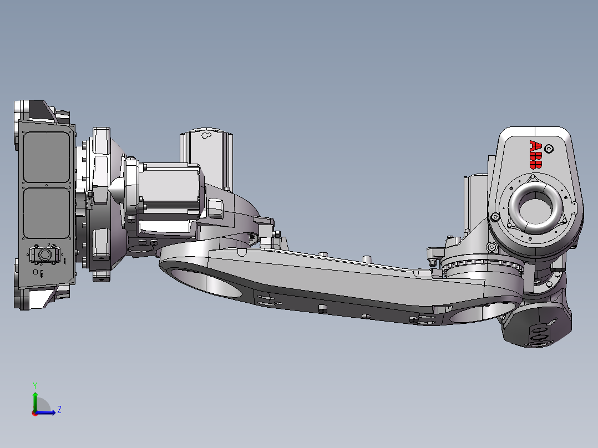Click the red ABB logo
Viewport: 598px width, 448px height.
[535, 155]
